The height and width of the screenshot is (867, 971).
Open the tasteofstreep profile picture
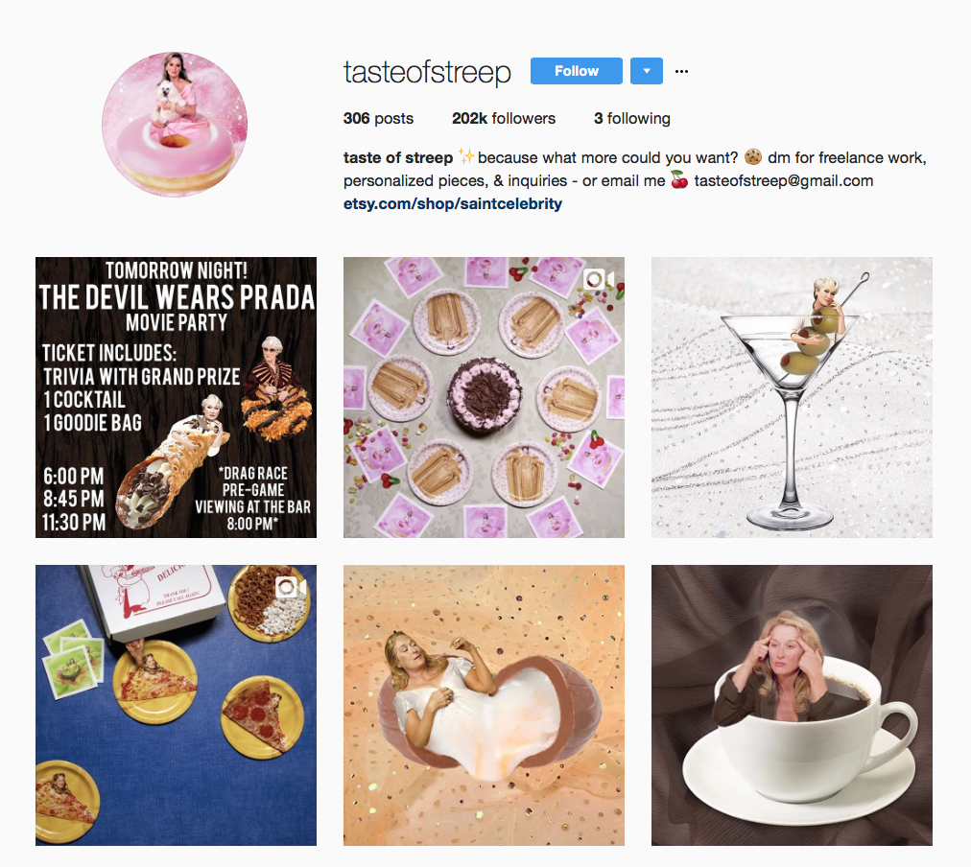click(175, 125)
